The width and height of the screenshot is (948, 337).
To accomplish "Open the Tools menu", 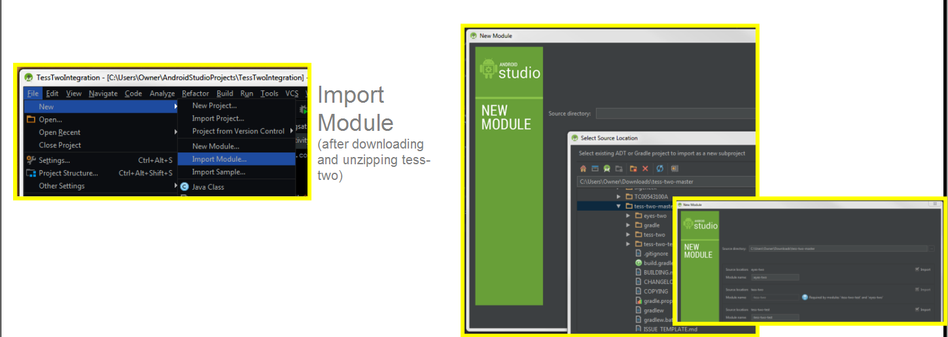I will [x=270, y=94].
